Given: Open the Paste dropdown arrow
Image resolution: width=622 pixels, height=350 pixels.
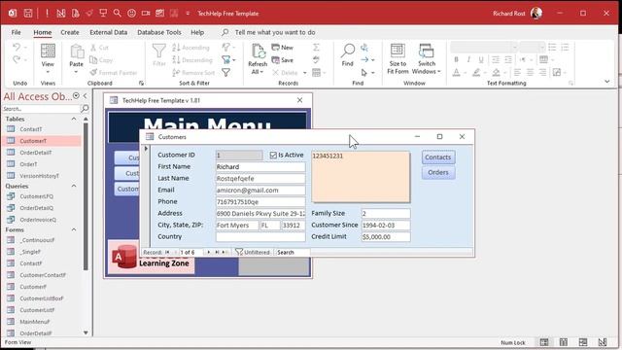Looking at the screenshot, I should [76, 73].
